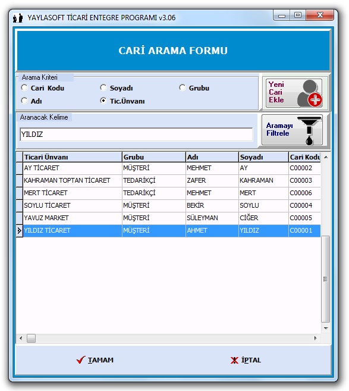Click the application icon in title bar
The width and height of the screenshot is (349, 391).
pyautogui.click(x=18, y=18)
